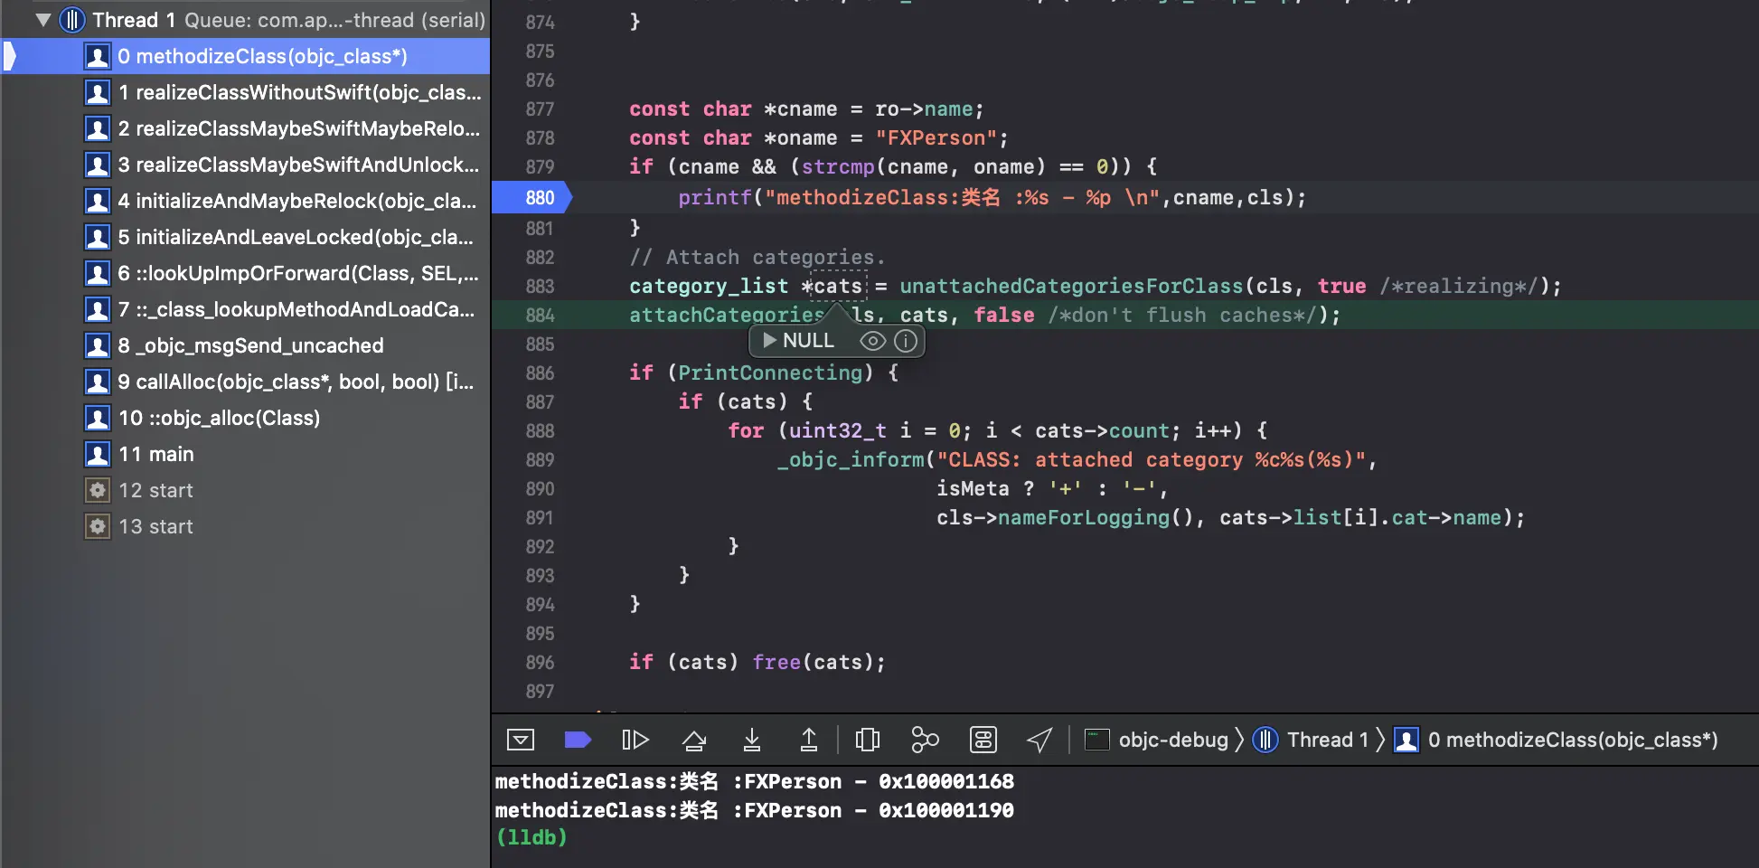Select frame 5 initializeAndLeaveLocked
1759x868 pixels.
tap(245, 237)
